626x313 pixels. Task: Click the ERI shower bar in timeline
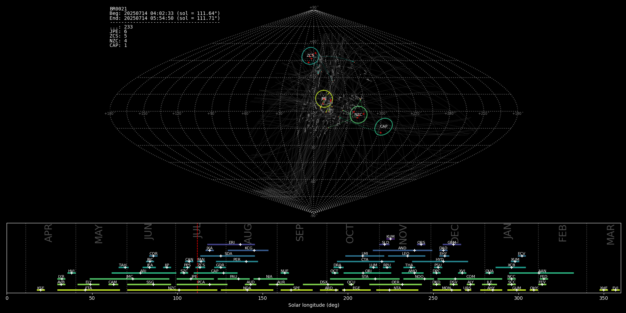tap(231, 244)
